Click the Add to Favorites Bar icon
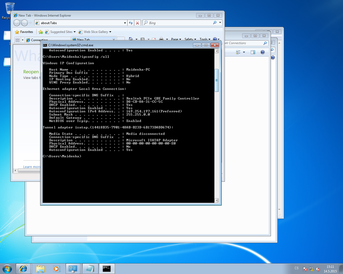 (x=41, y=32)
